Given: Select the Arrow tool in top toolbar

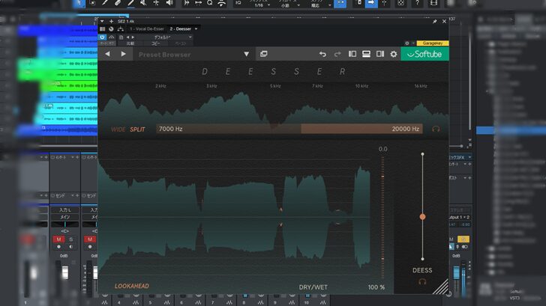Looking at the screenshot, I should tap(79, 3).
